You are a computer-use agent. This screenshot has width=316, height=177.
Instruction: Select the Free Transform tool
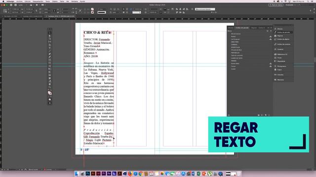click(50, 69)
